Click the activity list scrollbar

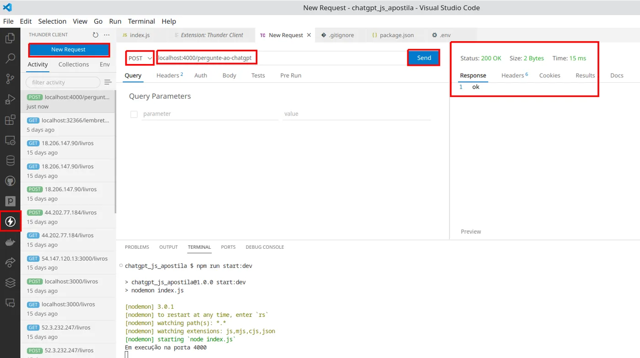(115, 153)
